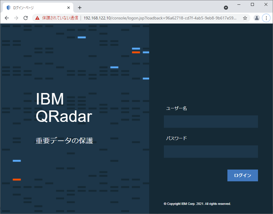Bookmark this page with the star icon
The width and height of the screenshot is (273, 214).
[245, 18]
